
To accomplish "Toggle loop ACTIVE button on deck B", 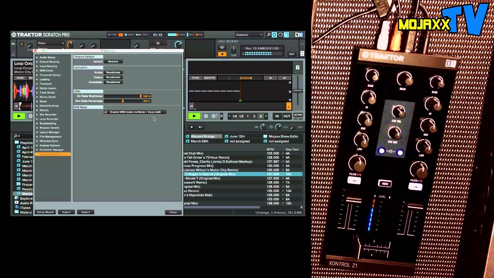I will click(298, 115).
